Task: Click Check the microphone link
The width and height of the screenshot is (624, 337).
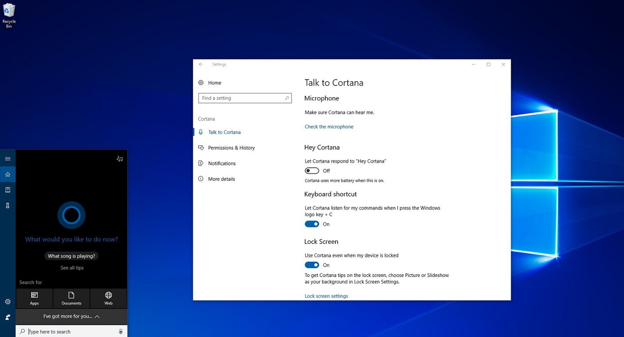Action: tap(329, 127)
